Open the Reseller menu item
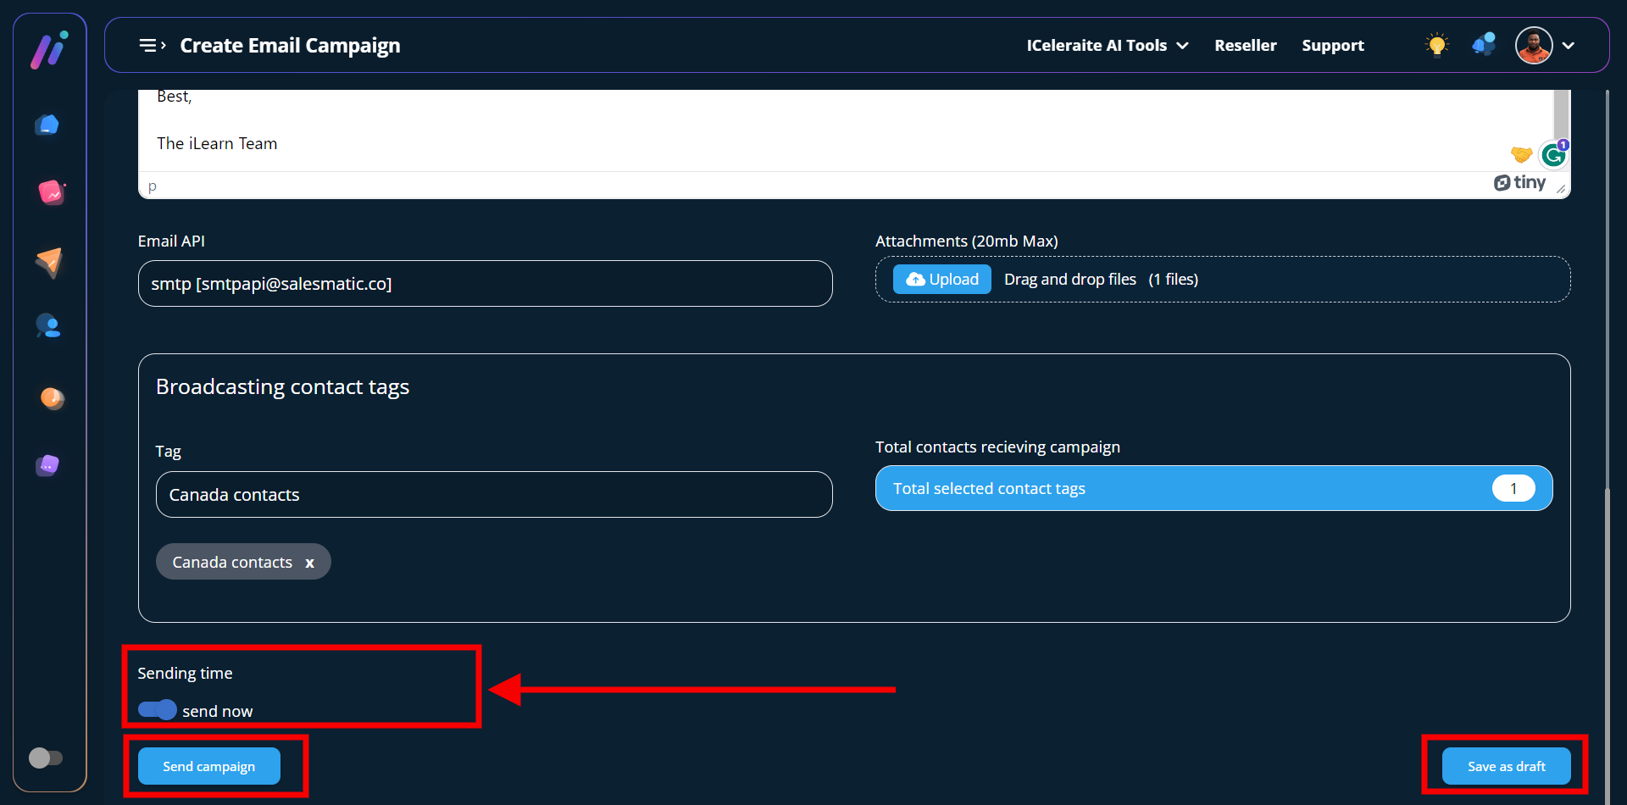 coord(1245,46)
